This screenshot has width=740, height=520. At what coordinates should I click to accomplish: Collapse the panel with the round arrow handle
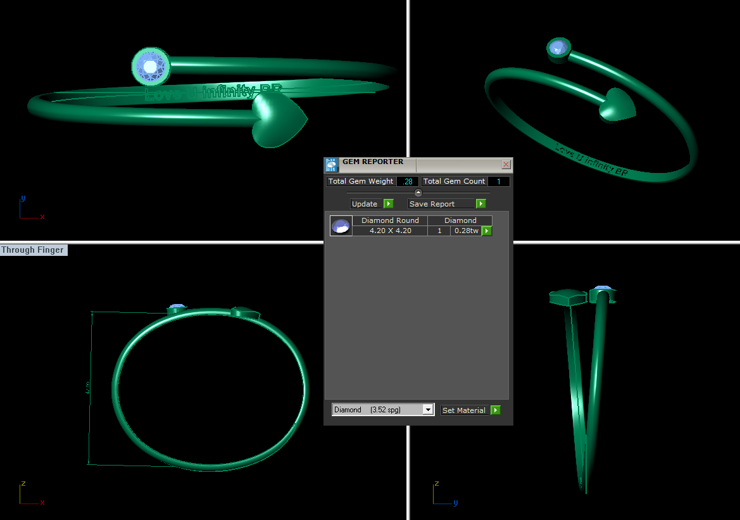tap(418, 192)
